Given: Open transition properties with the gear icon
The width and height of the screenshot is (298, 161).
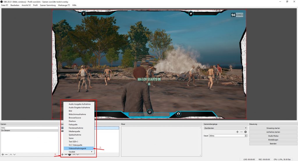Looking at the screenshot, I should click(x=245, y=132).
